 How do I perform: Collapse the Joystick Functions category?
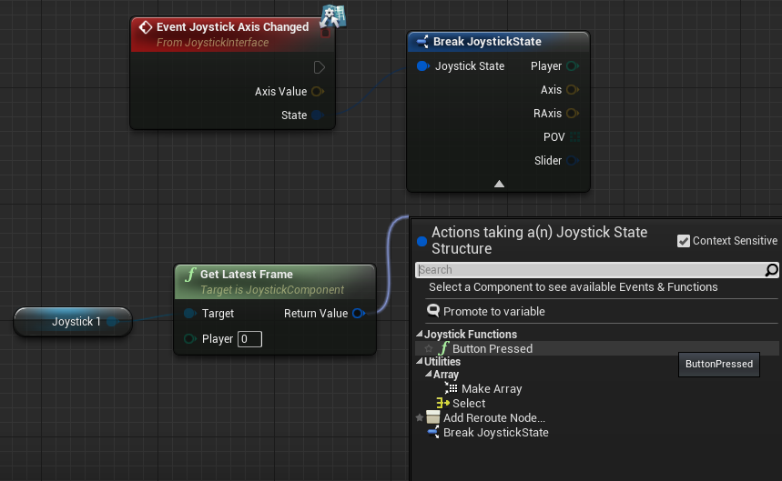coord(420,334)
